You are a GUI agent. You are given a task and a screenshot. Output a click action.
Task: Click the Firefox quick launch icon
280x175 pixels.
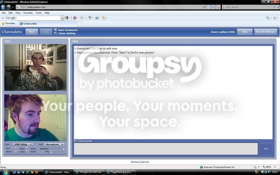(37, 172)
